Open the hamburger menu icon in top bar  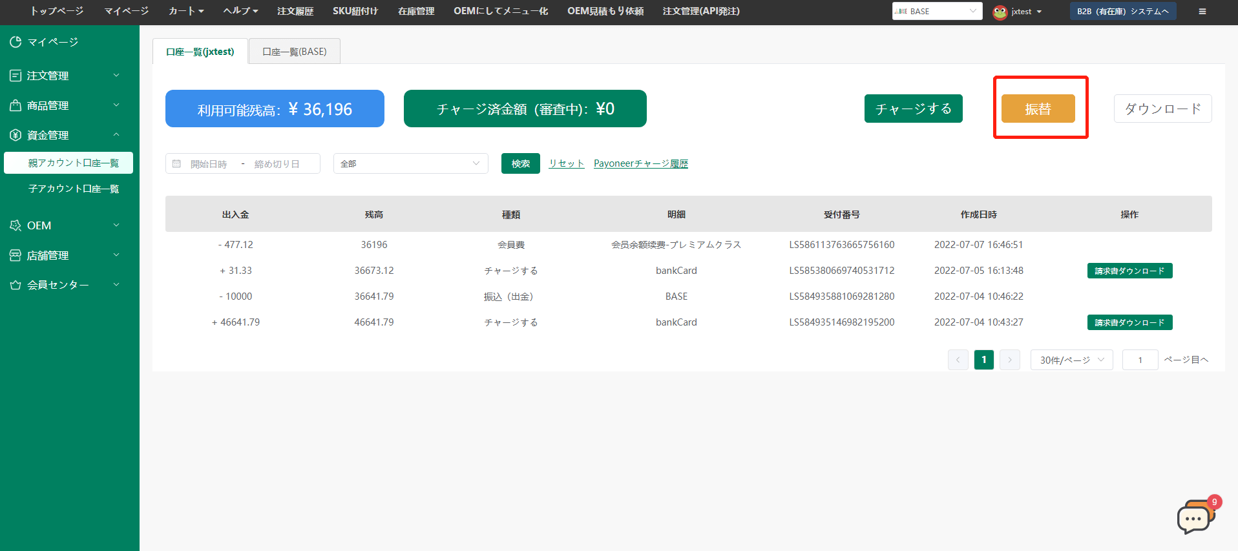[x=1202, y=12]
